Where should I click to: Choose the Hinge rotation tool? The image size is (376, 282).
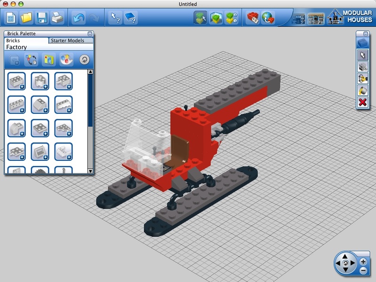coord(362,78)
